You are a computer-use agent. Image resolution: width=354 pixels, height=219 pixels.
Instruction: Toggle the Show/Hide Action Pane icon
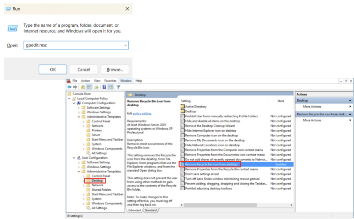[111, 87]
